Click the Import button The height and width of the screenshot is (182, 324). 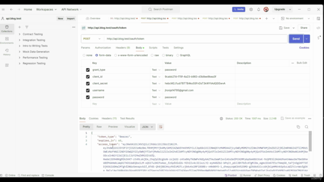[71, 19]
